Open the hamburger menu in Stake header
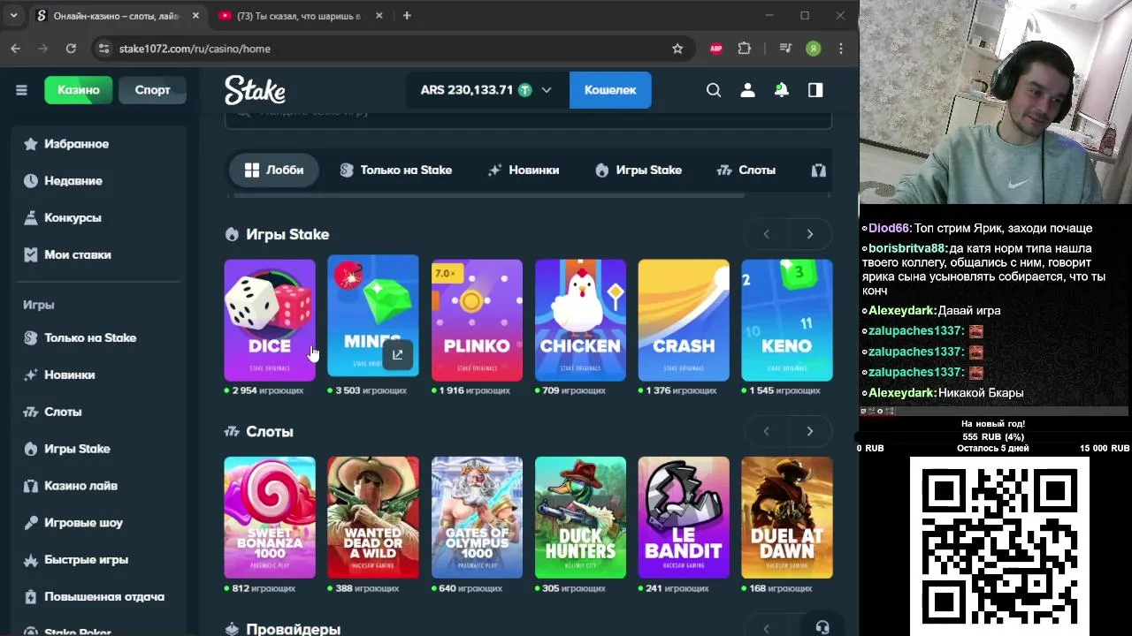1132x636 pixels. [21, 90]
